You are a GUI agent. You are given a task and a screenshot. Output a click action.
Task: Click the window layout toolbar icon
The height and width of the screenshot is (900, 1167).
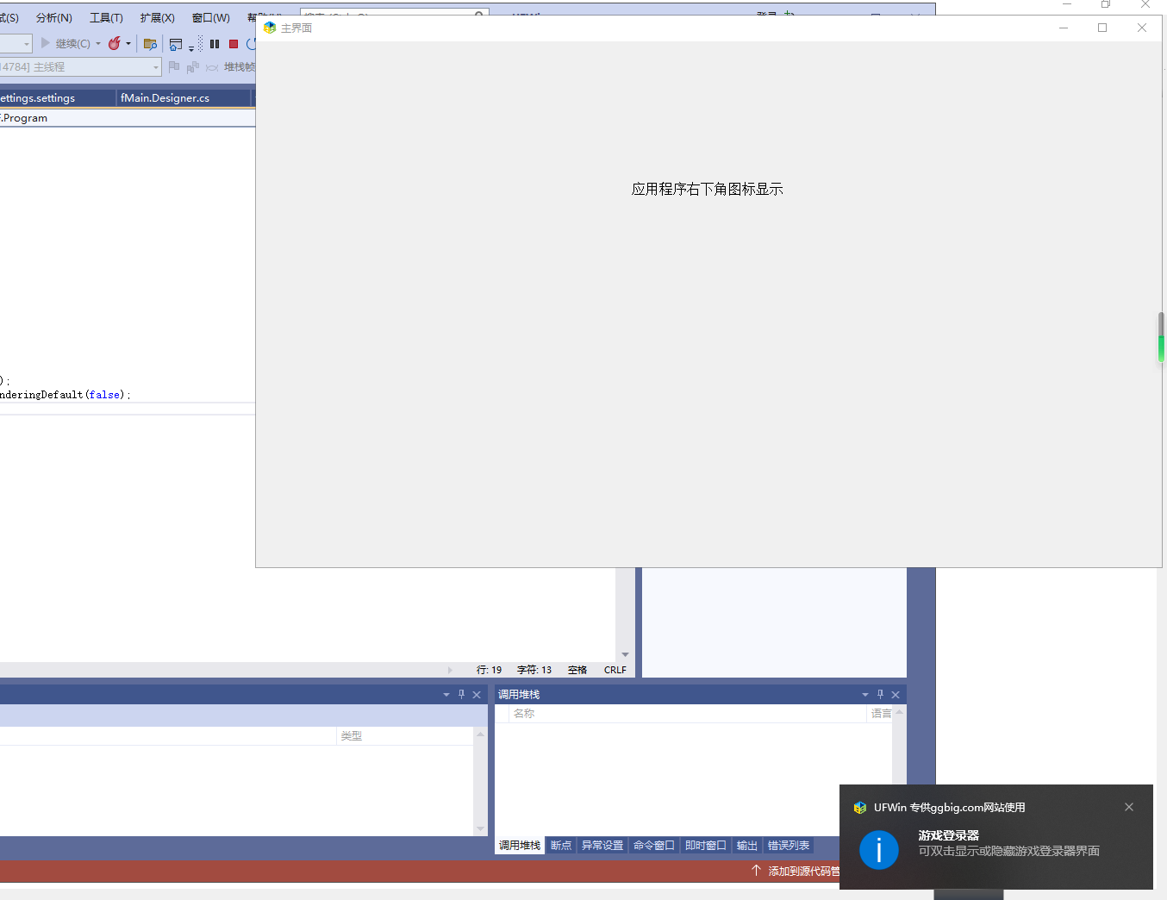(176, 44)
